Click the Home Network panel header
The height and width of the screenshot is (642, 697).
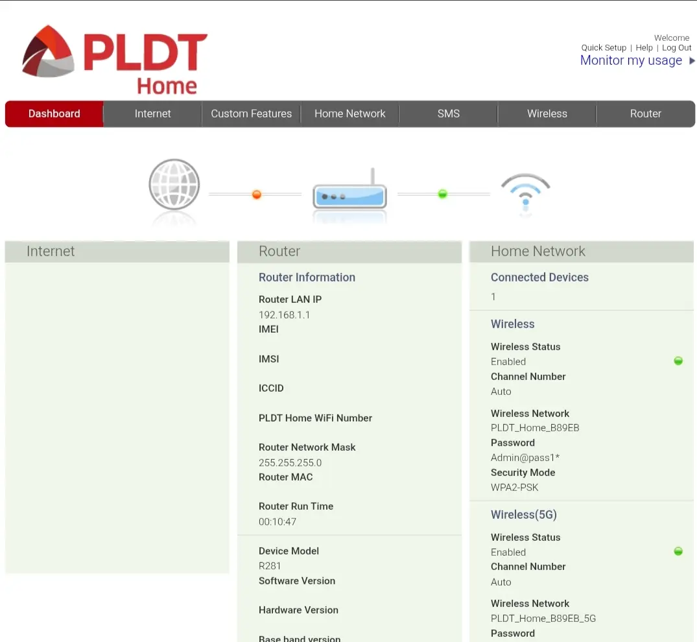(x=582, y=252)
